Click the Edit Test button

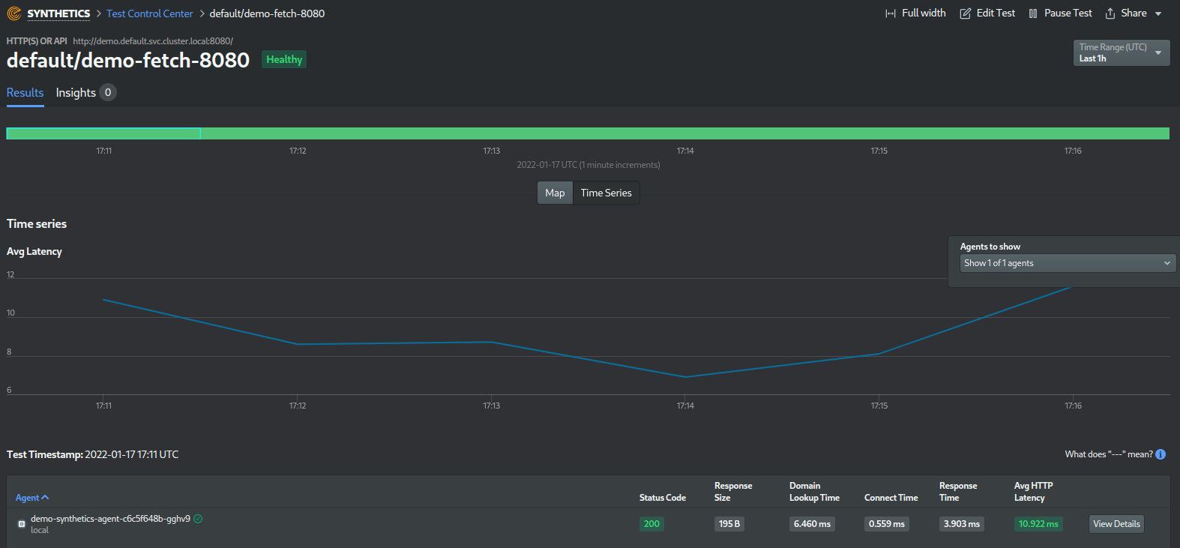(987, 13)
